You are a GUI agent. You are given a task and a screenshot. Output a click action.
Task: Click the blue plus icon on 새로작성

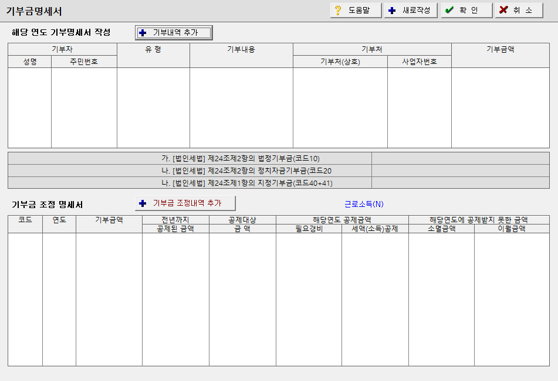[x=392, y=11]
